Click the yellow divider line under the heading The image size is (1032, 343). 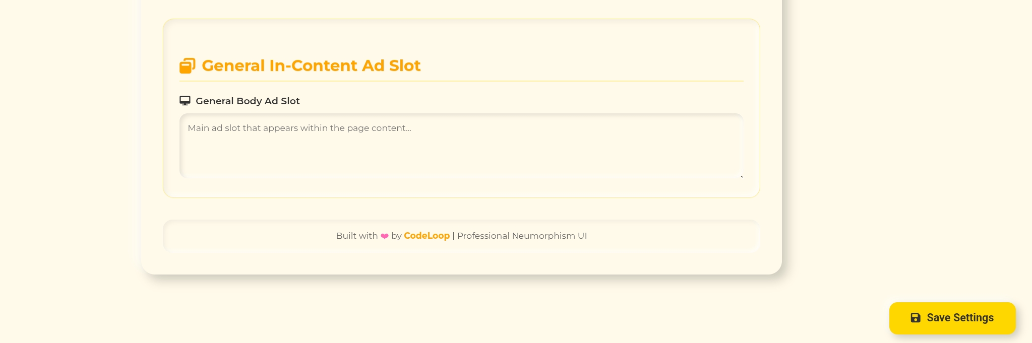click(x=461, y=81)
